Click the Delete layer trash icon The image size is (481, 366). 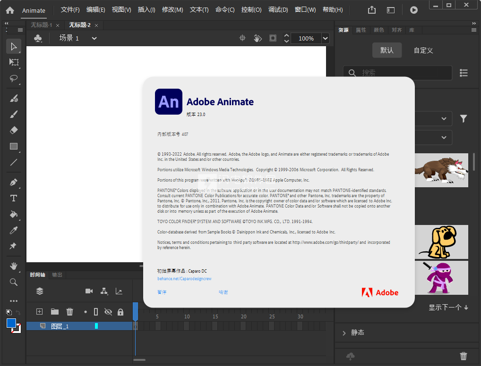tap(69, 312)
